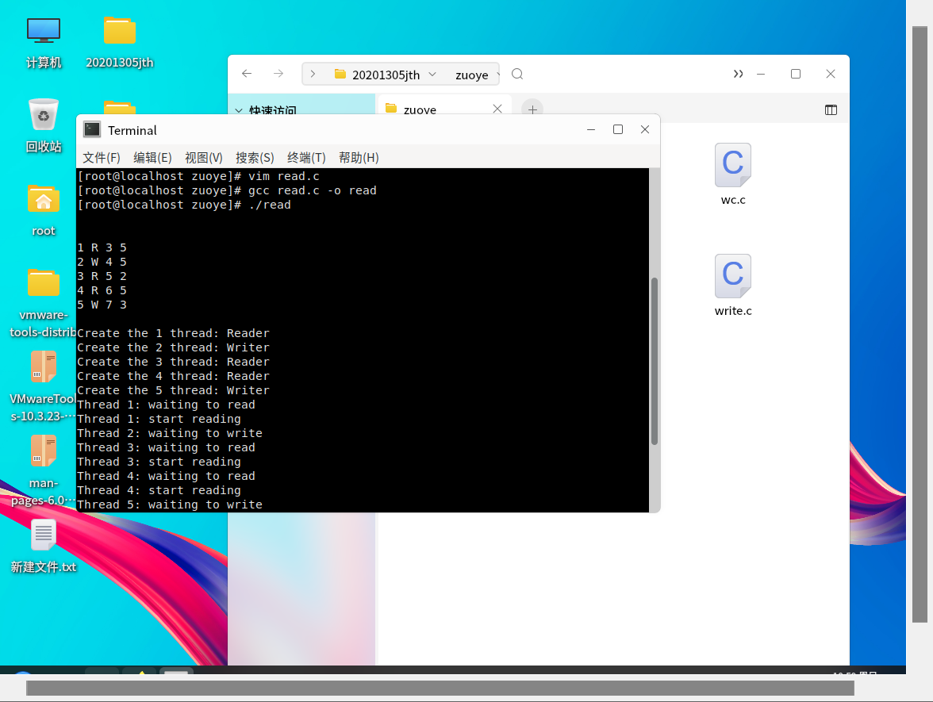Viewport: 933px width, 702px height.
Task: Collapse the 快速访问 sidebar section
Action: click(239, 111)
